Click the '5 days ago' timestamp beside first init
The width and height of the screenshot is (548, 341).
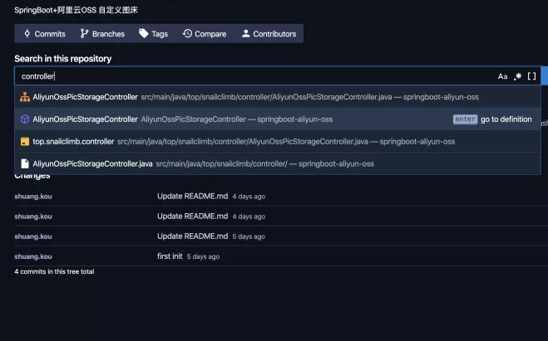coord(203,256)
